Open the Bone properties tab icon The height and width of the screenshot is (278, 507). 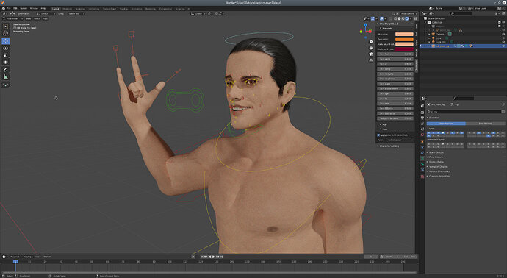(422, 164)
